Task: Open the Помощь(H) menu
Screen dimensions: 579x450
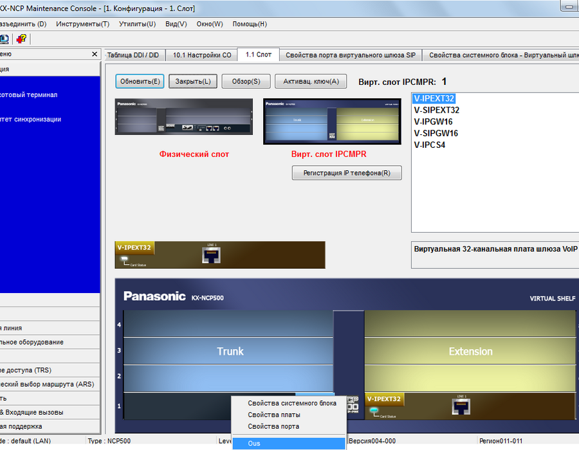Action: pyautogui.click(x=250, y=24)
